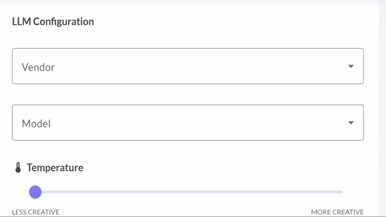Click the Temperature heading text

point(55,168)
